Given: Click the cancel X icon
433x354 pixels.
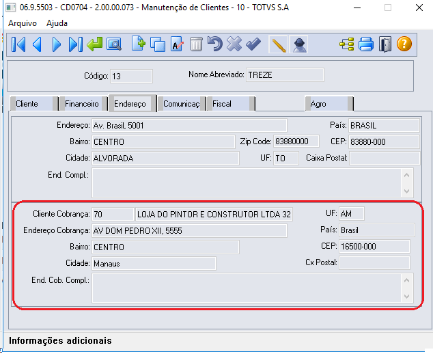Looking at the screenshot, I should (234, 44).
